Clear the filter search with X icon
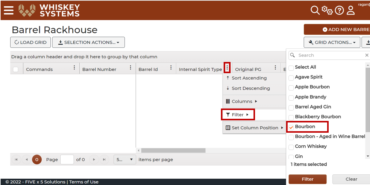The image size is (370, 185). (367, 55)
